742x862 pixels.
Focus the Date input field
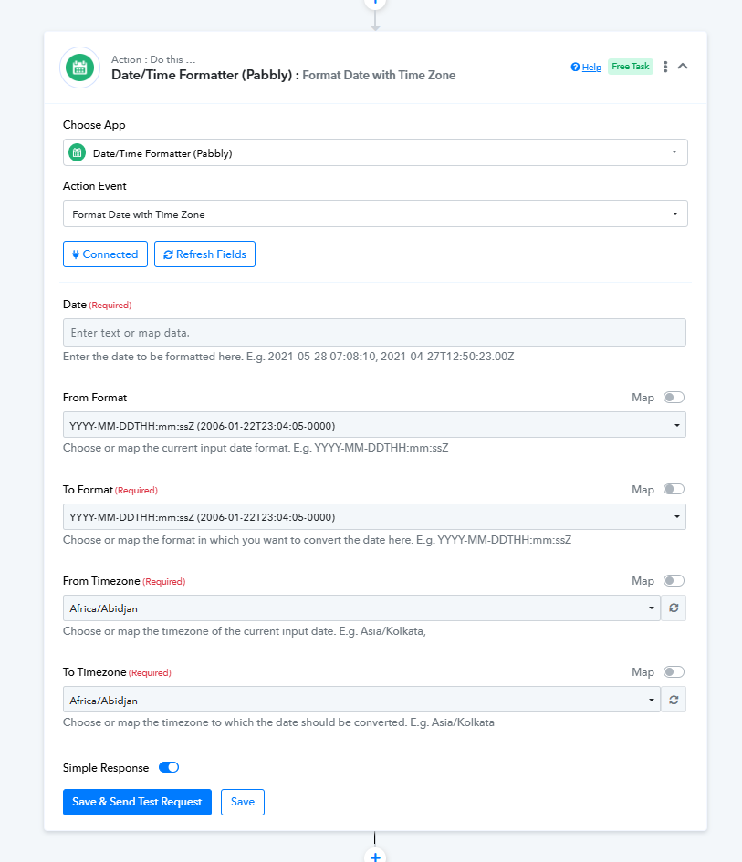(374, 333)
